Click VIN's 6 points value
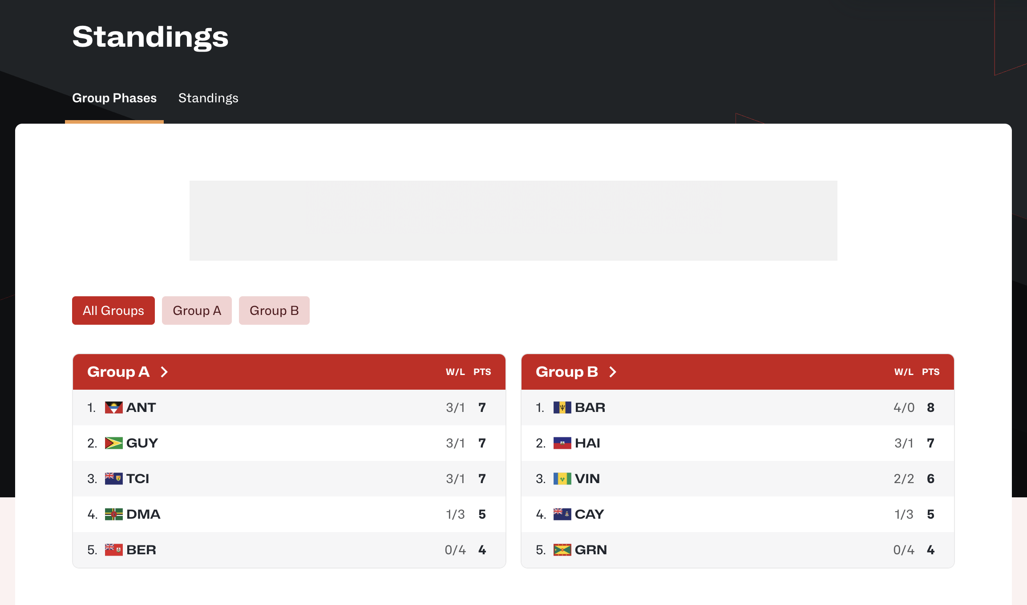Screen dimensions: 1027x605 tap(930, 479)
